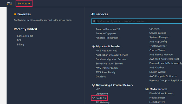The image size is (182, 104).
Task: Open AWS AppConfig
Action: tap(158, 42)
